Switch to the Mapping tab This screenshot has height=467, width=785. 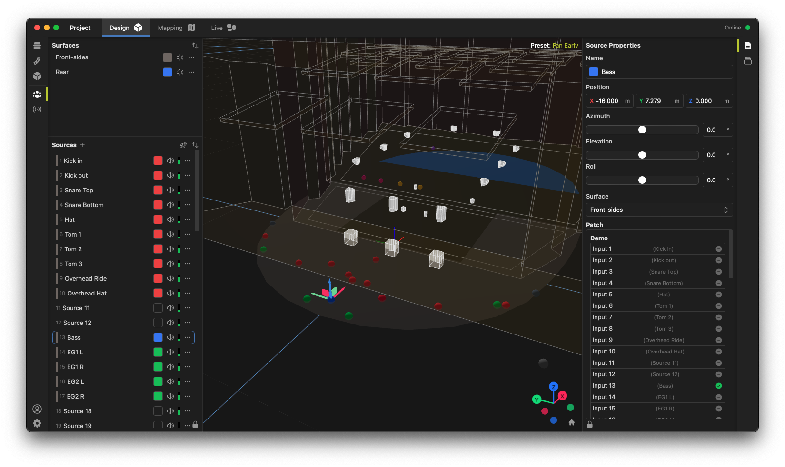[176, 28]
